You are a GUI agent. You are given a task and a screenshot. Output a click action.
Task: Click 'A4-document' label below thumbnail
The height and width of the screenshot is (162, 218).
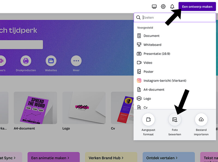[x=24, y=129]
